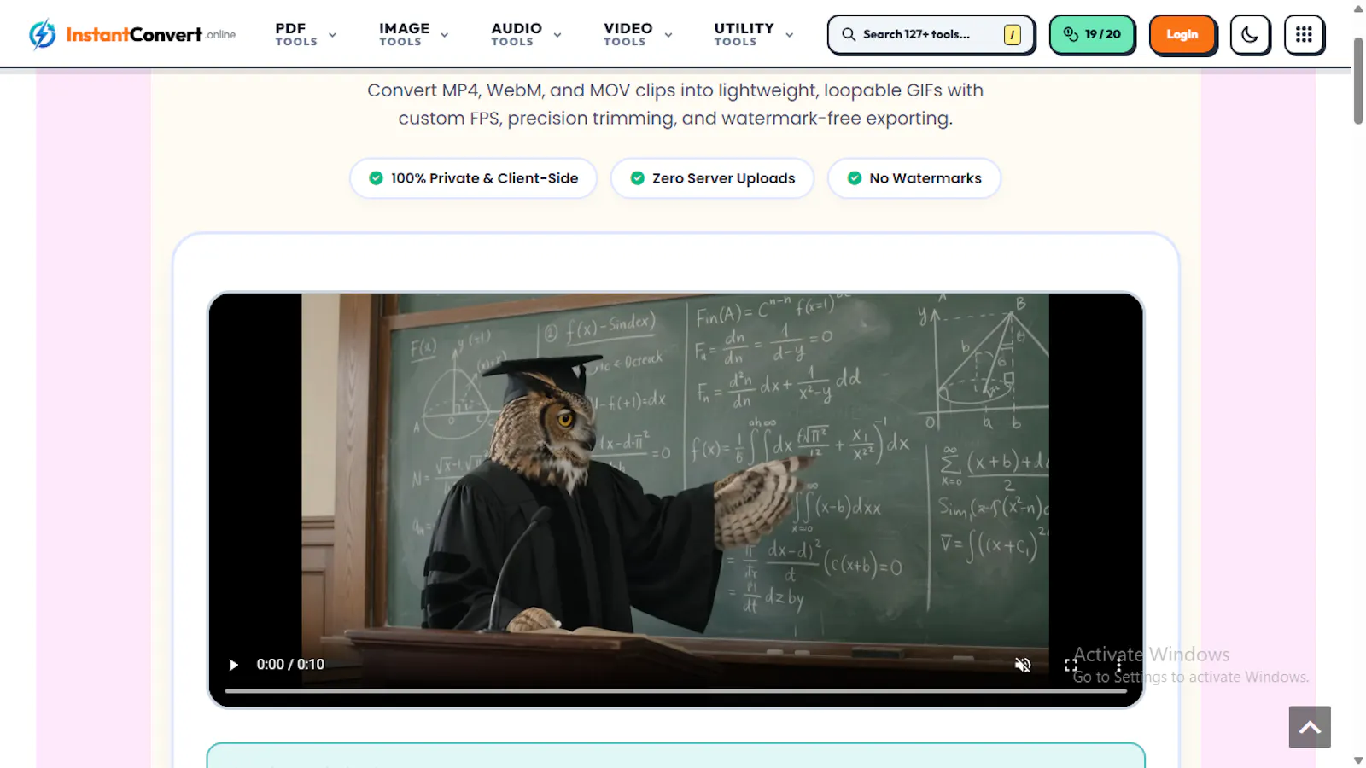Image resolution: width=1366 pixels, height=768 pixels.
Task: Open the Video Tools menu
Action: [638, 34]
